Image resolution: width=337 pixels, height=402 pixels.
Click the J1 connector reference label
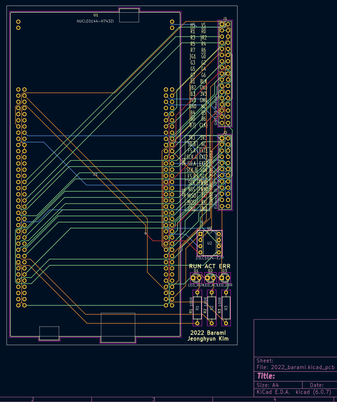click(x=225, y=18)
